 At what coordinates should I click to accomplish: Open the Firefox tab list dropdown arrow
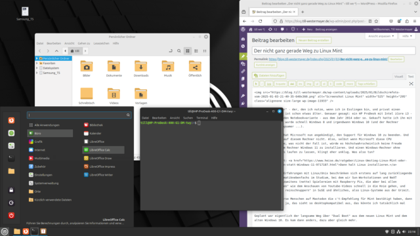pyautogui.click(x=415, y=12)
